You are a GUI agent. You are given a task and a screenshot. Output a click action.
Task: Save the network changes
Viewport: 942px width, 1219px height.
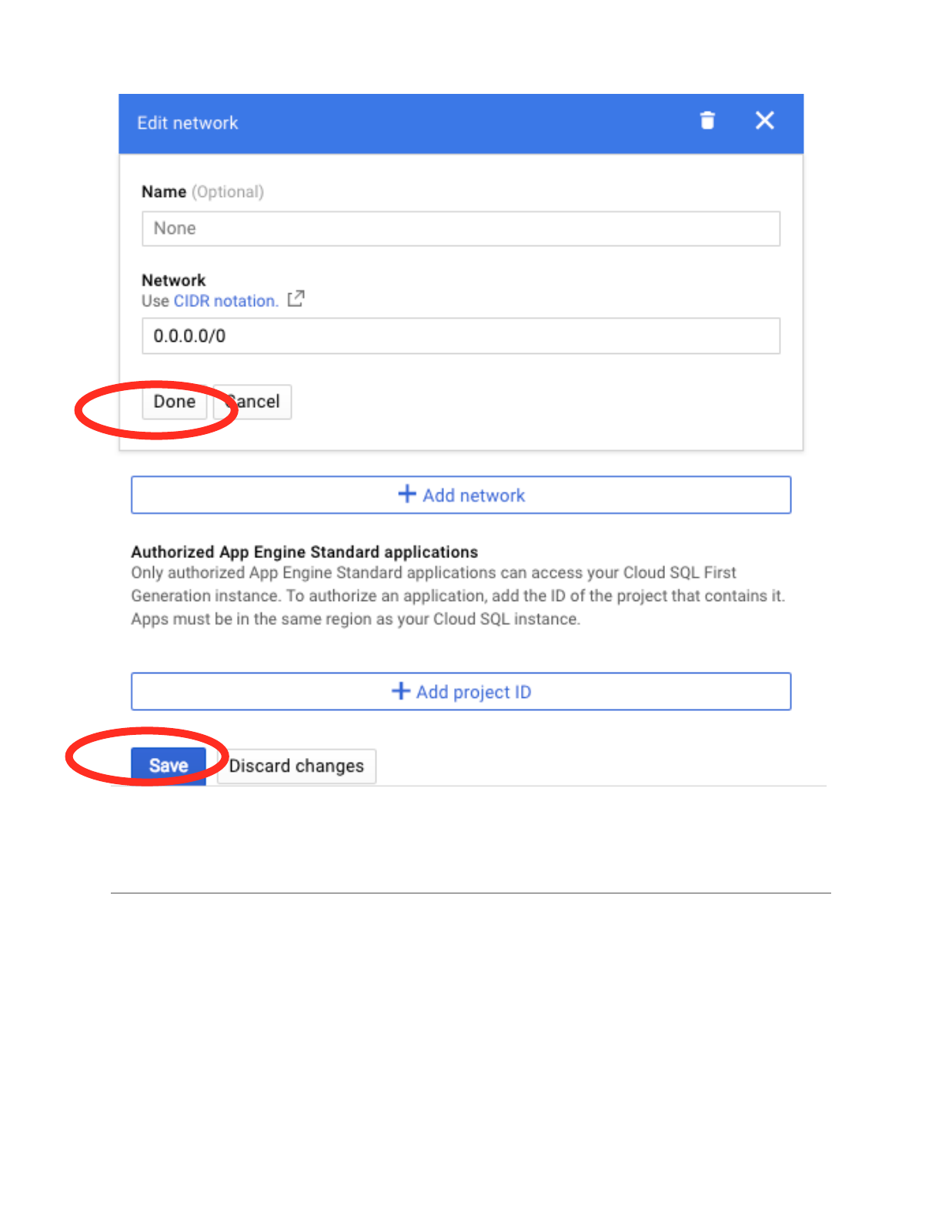(169, 766)
